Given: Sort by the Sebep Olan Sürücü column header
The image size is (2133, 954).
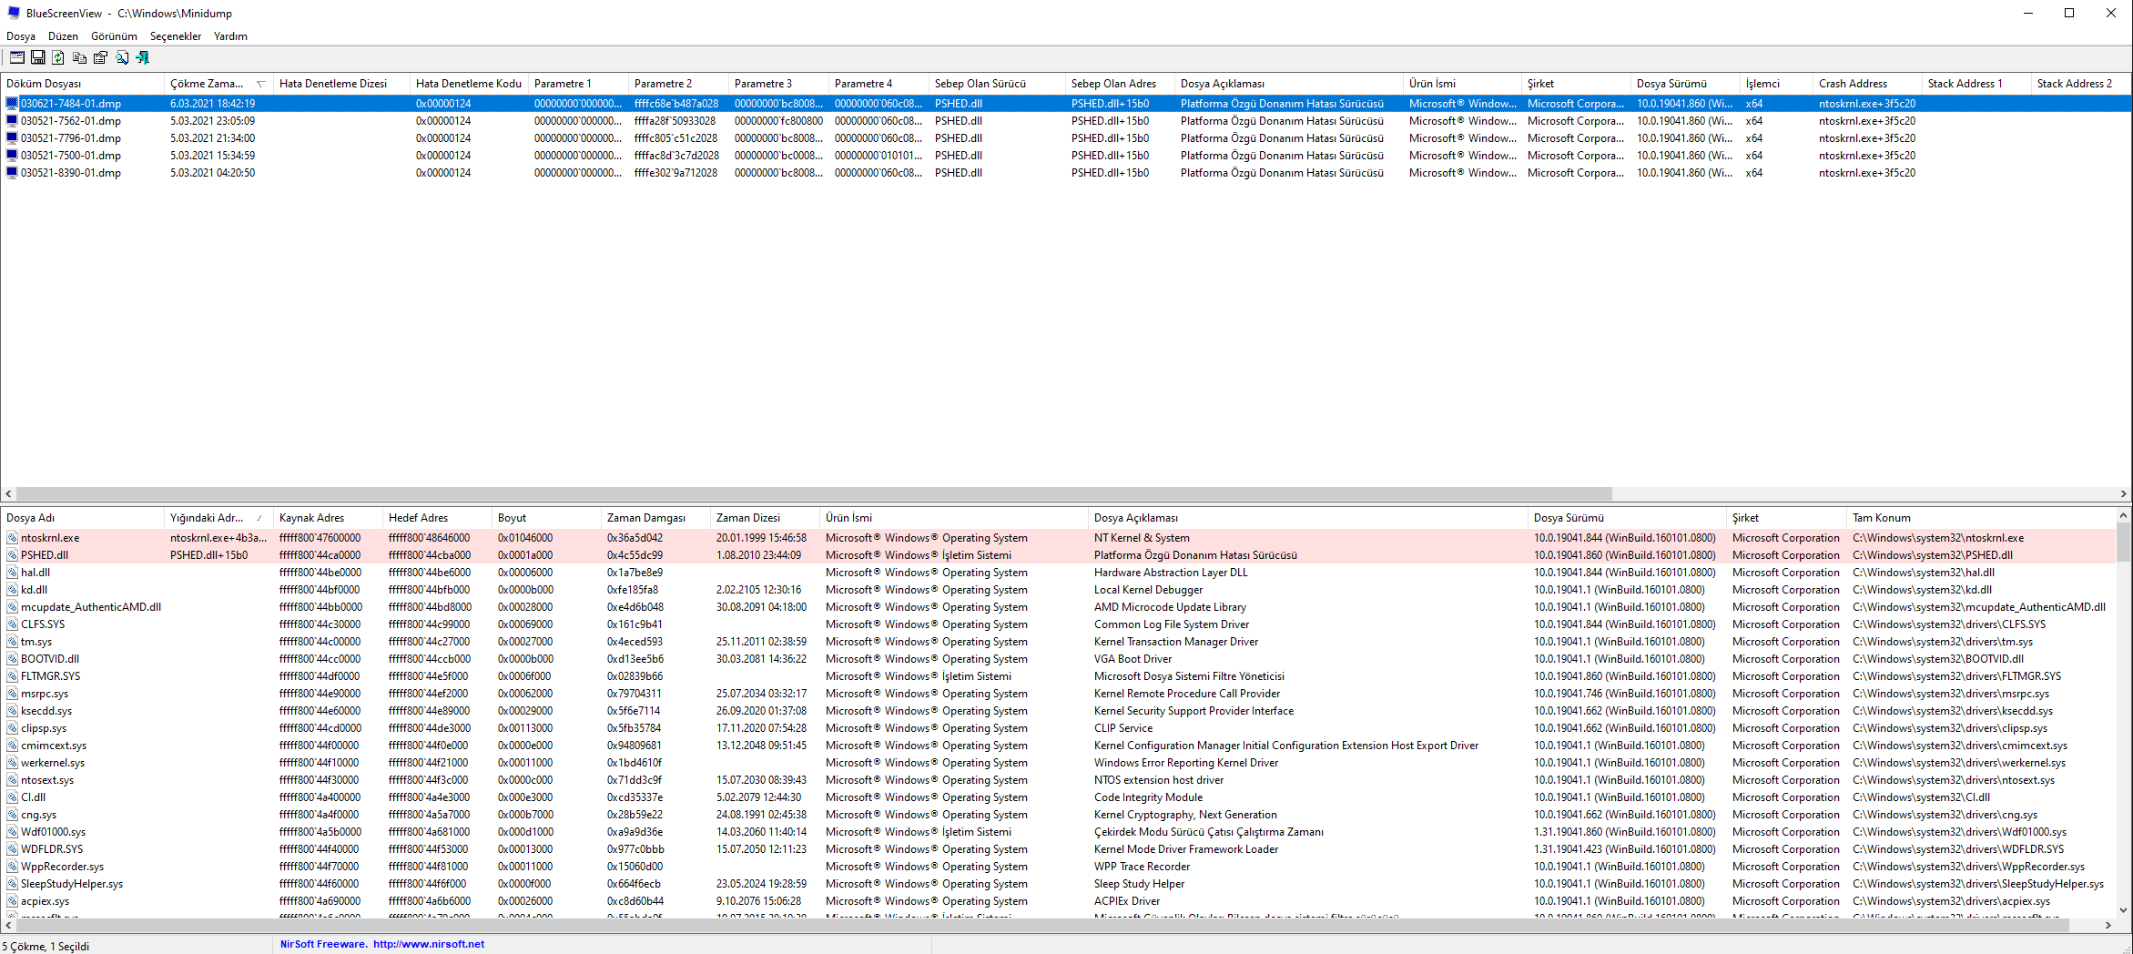Looking at the screenshot, I should coord(997,84).
